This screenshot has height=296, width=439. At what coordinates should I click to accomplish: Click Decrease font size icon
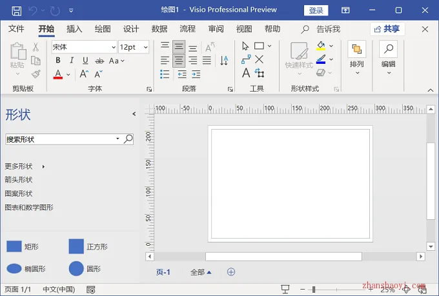pyautogui.click(x=98, y=74)
